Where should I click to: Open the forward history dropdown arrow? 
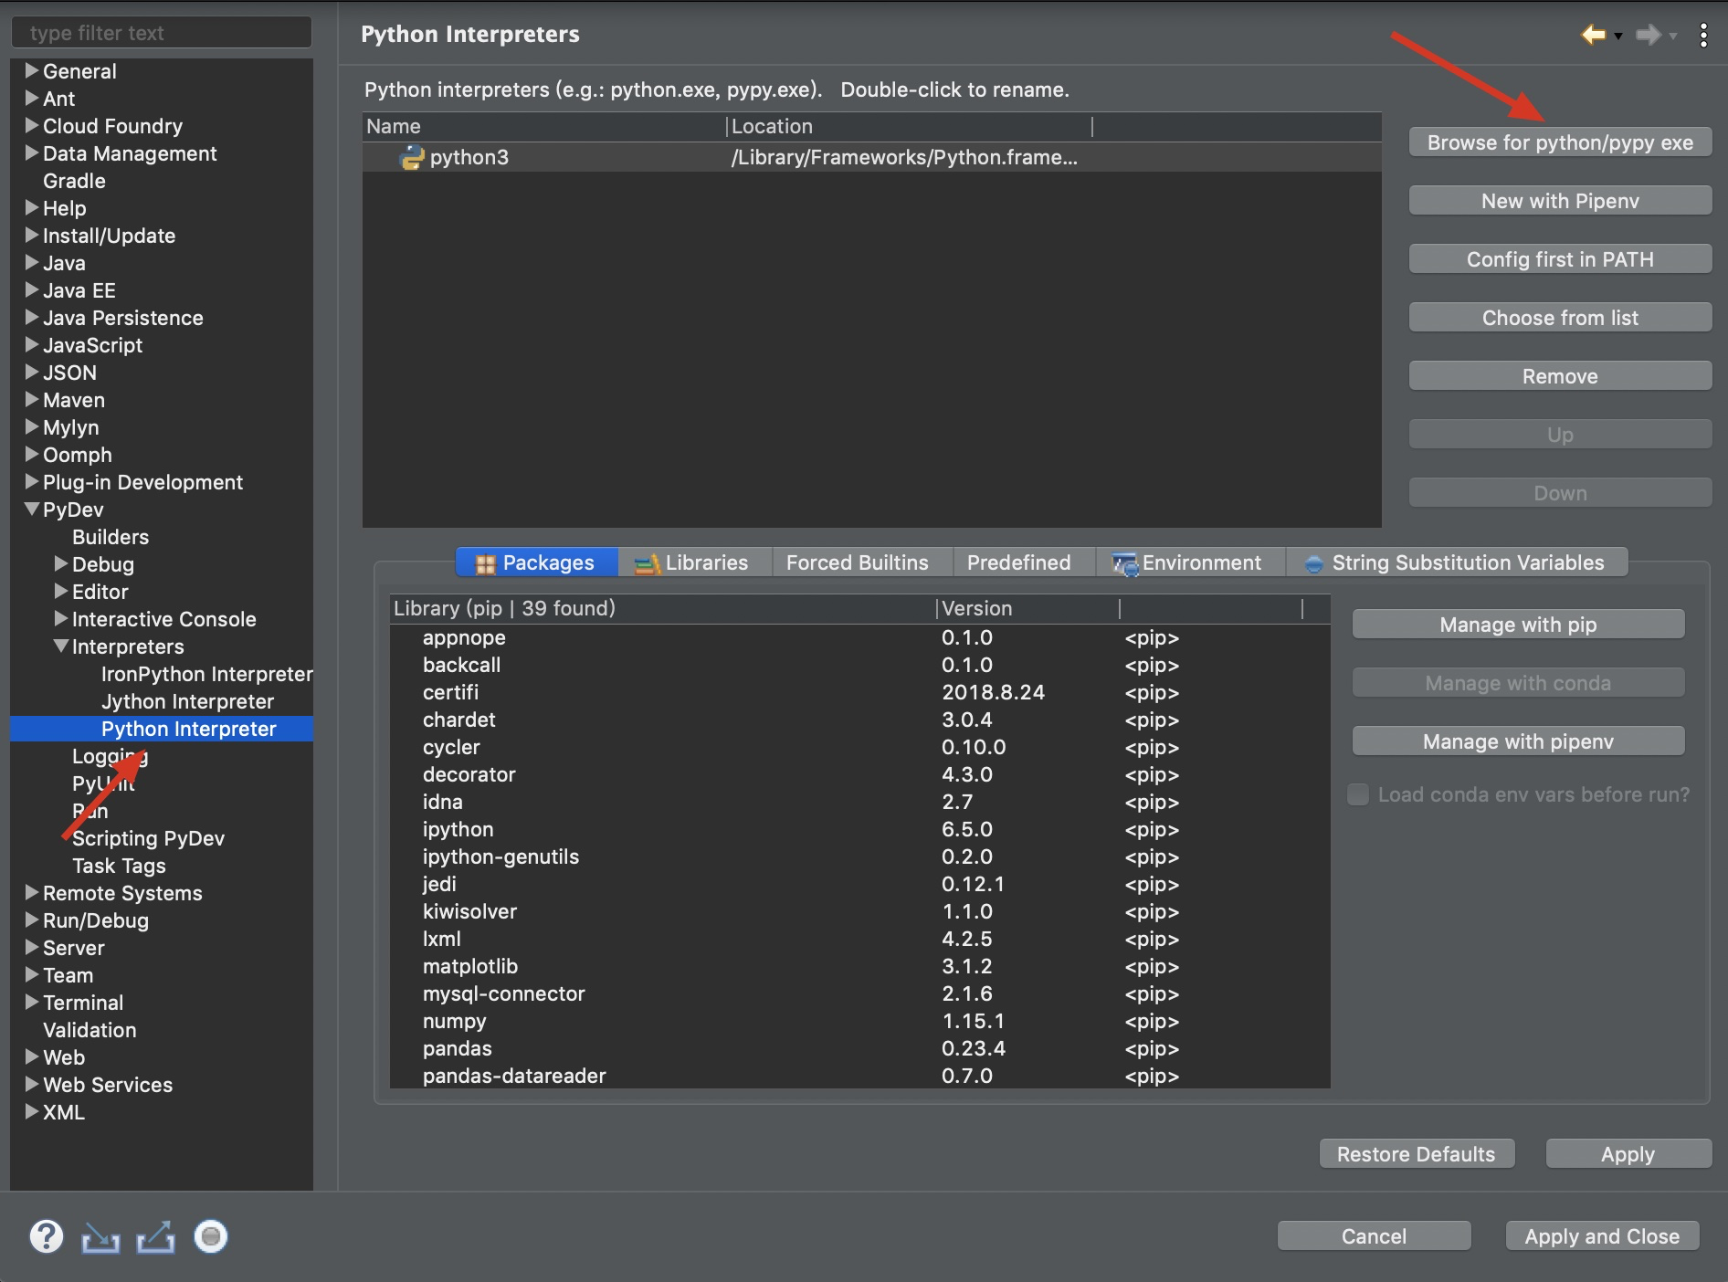click(x=1673, y=37)
